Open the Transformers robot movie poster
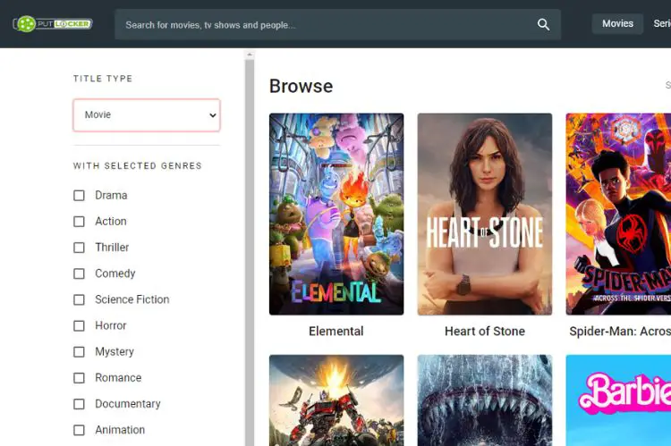This screenshot has height=446, width=671. tap(336, 400)
